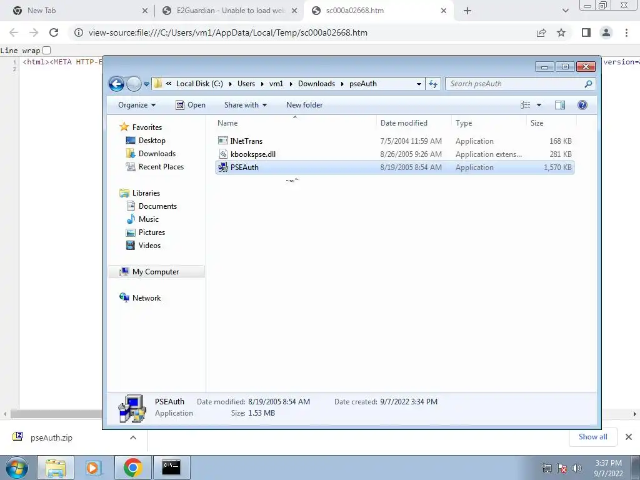Open the address bar history dropdown

(x=419, y=84)
